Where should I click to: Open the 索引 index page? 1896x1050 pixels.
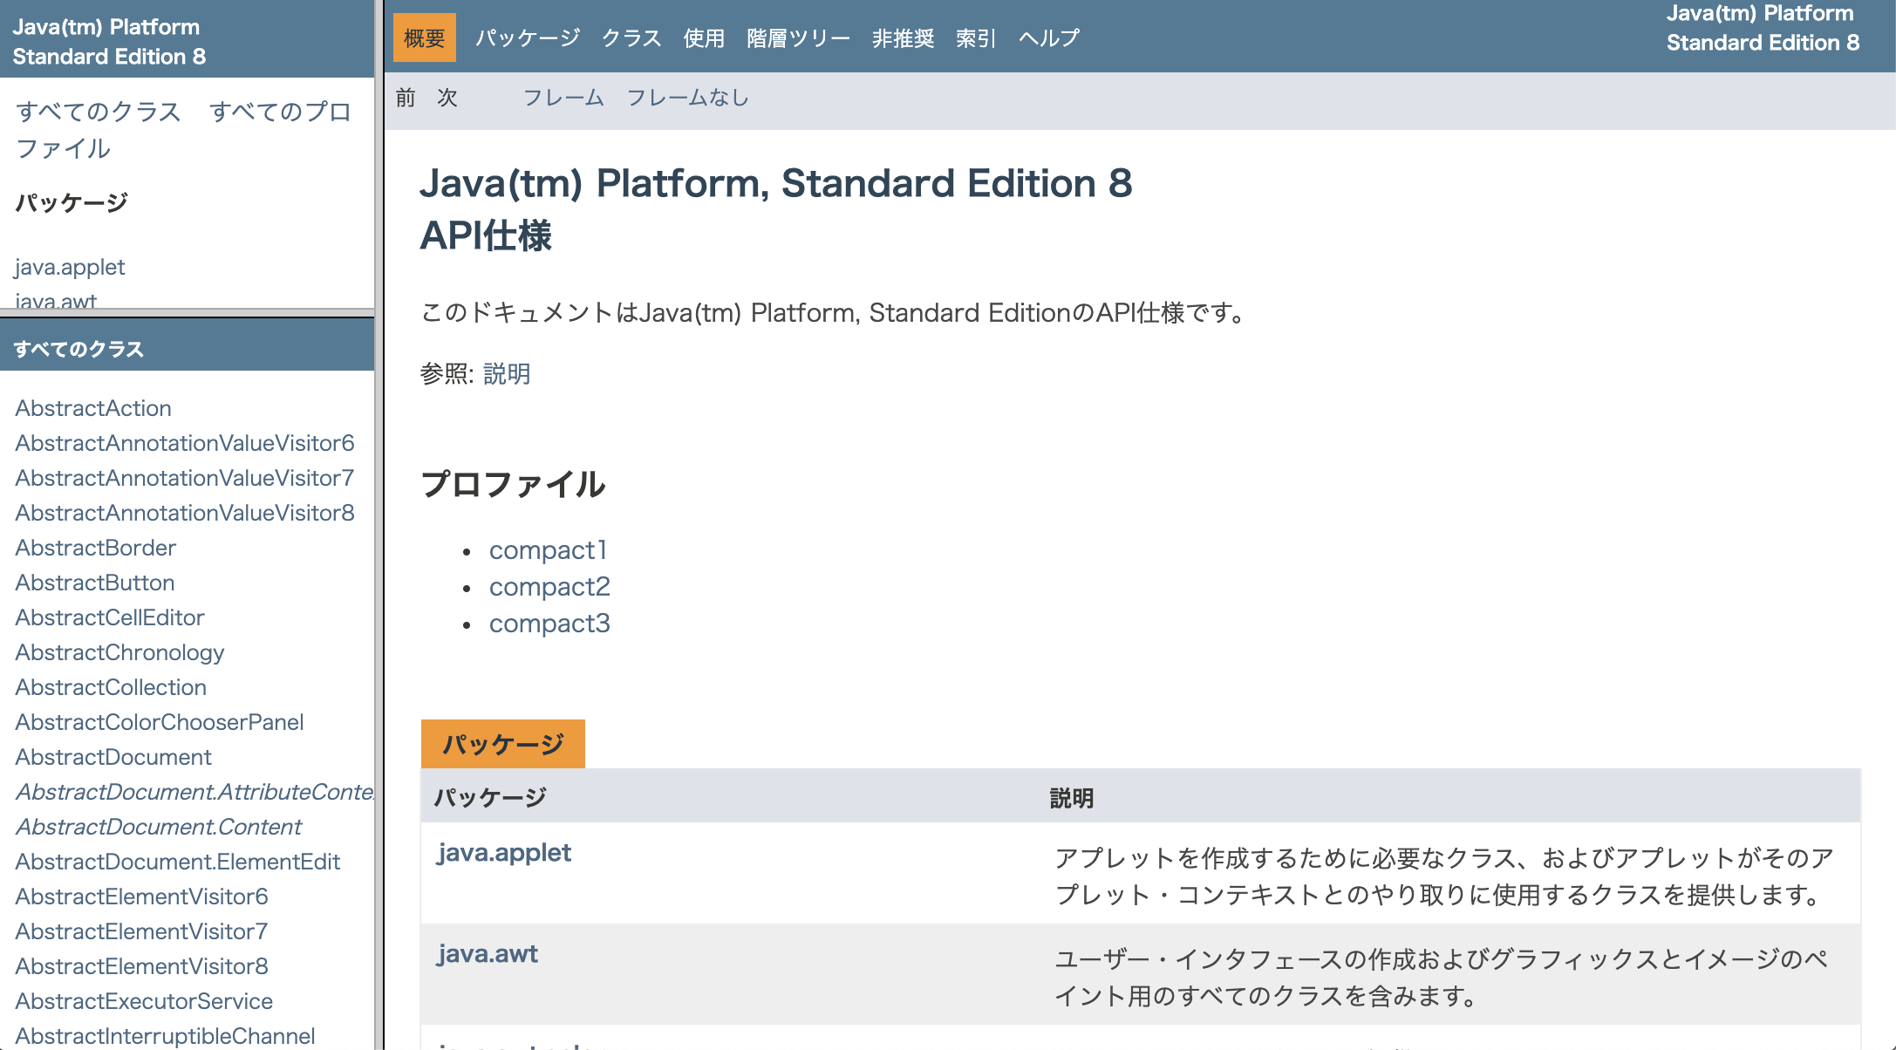[x=974, y=37]
